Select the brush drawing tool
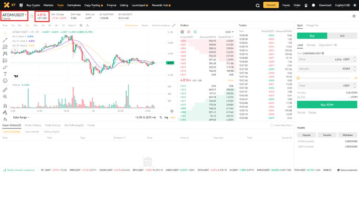Image resolution: width=359 pixels, height=202 pixels. [x=5, y=67]
